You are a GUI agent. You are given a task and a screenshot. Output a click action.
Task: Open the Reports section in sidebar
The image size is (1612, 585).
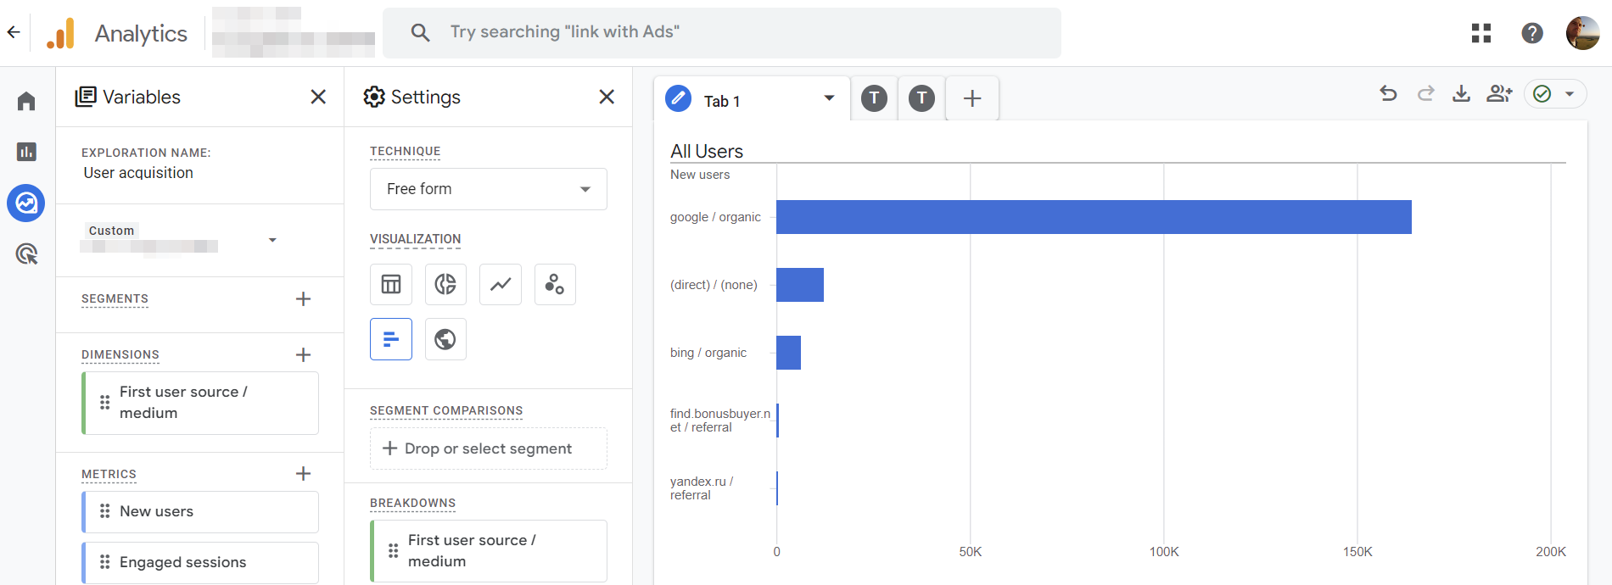26,152
